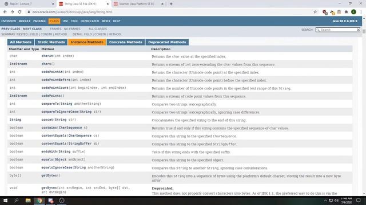Open a new browser tab with plus icon

point(171,4)
